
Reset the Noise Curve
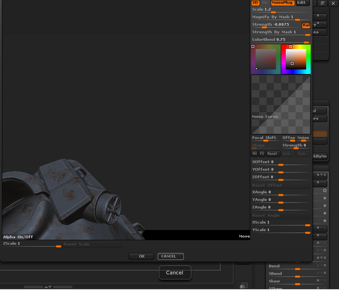[272, 154]
